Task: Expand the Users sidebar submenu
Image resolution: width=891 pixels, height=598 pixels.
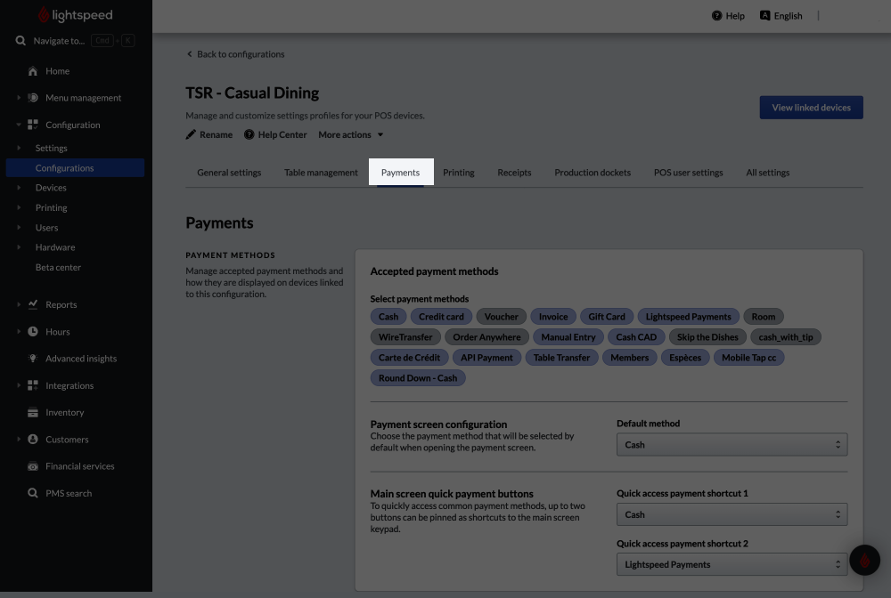Action: pyautogui.click(x=19, y=228)
